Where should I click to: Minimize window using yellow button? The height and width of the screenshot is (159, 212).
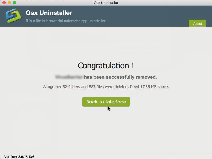tap(9, 3)
